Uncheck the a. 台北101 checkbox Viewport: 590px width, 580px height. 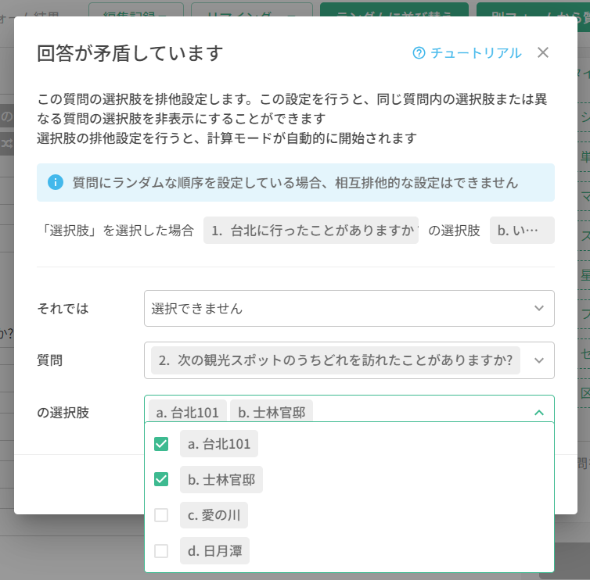161,444
